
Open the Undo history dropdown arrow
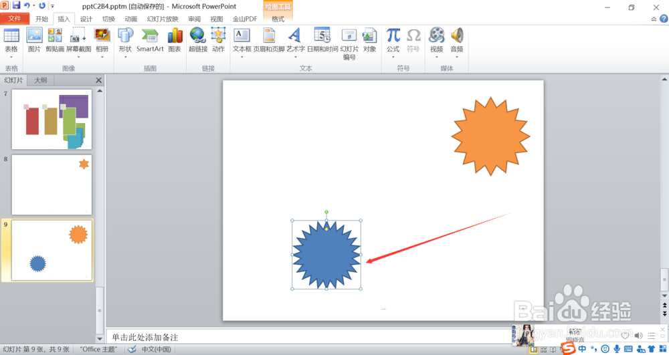coord(33,6)
